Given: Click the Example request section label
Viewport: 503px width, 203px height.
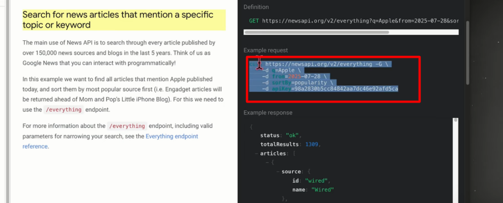Looking at the screenshot, I should pyautogui.click(x=266, y=50).
